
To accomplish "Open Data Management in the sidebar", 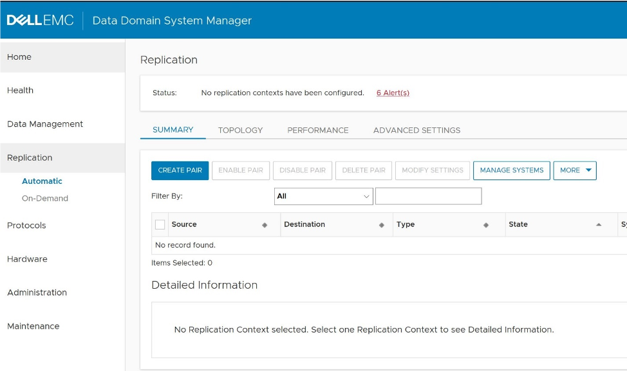I will click(x=45, y=124).
